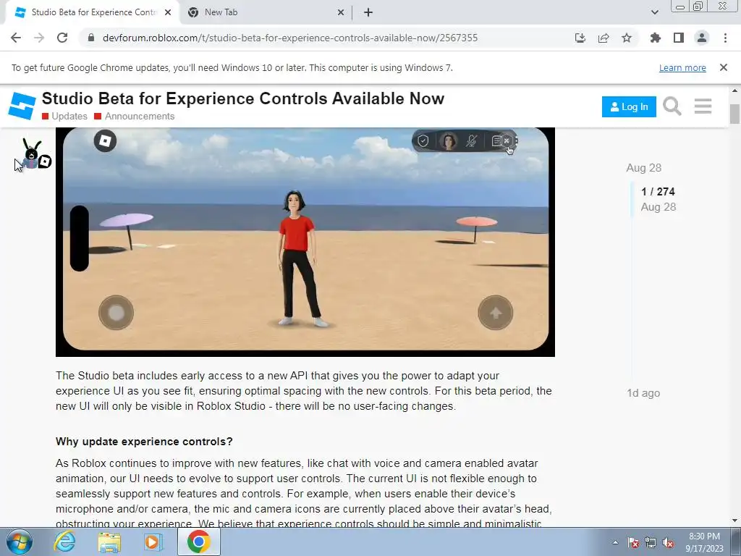The width and height of the screenshot is (741, 556).
Task: Click the scrollbar down arrow
Action: [x=734, y=521]
